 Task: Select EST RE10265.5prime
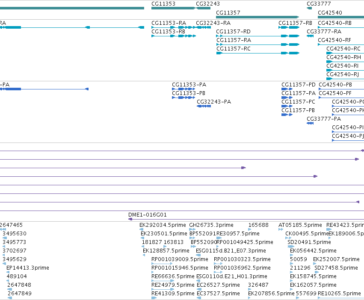click(x=341, y=298)
